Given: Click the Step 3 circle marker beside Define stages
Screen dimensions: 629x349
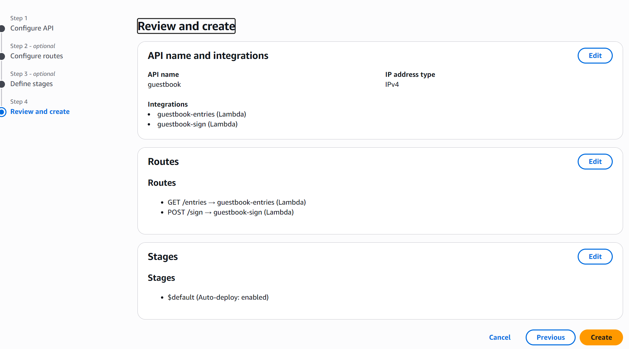Looking at the screenshot, I should click(2, 84).
